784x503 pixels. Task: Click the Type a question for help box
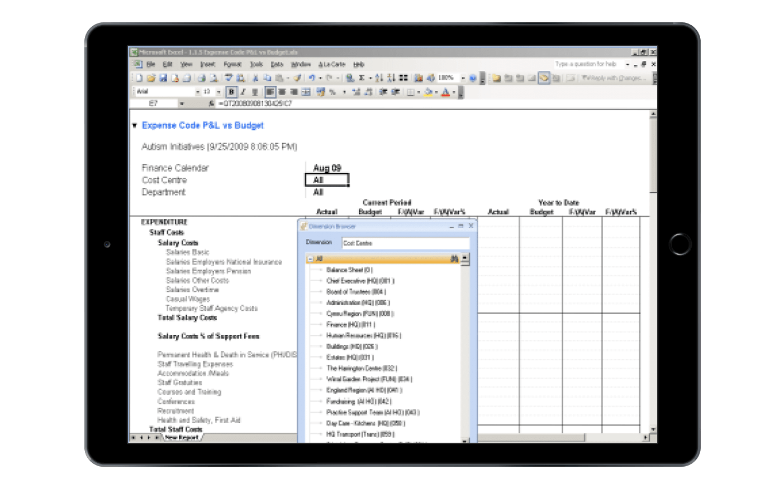[588, 64]
